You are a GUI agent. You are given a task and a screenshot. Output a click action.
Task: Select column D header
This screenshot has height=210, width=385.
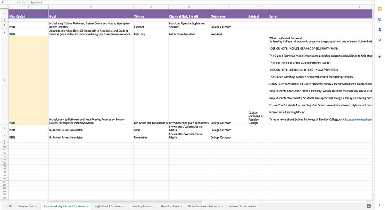click(x=189, y=7)
